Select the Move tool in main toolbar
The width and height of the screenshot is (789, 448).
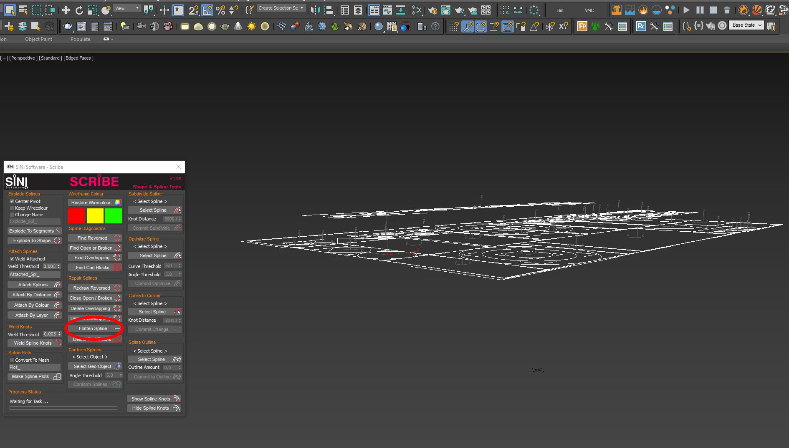pos(66,10)
